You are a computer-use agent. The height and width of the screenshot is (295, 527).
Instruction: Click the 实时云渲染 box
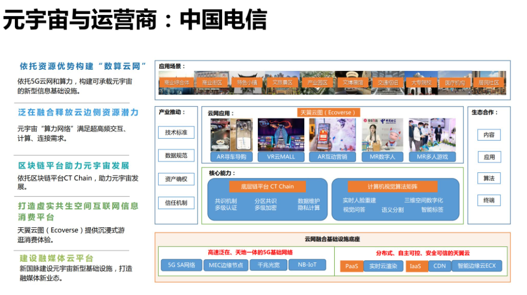383,266
